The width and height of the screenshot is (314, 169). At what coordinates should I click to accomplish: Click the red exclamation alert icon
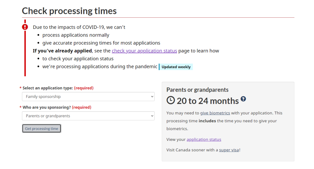[x=25, y=27]
